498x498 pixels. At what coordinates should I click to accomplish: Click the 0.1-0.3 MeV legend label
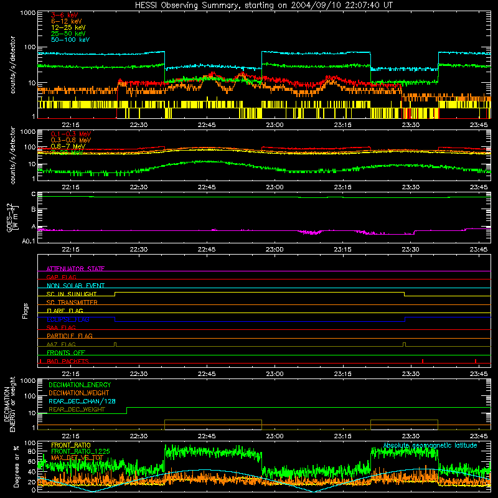pos(70,134)
